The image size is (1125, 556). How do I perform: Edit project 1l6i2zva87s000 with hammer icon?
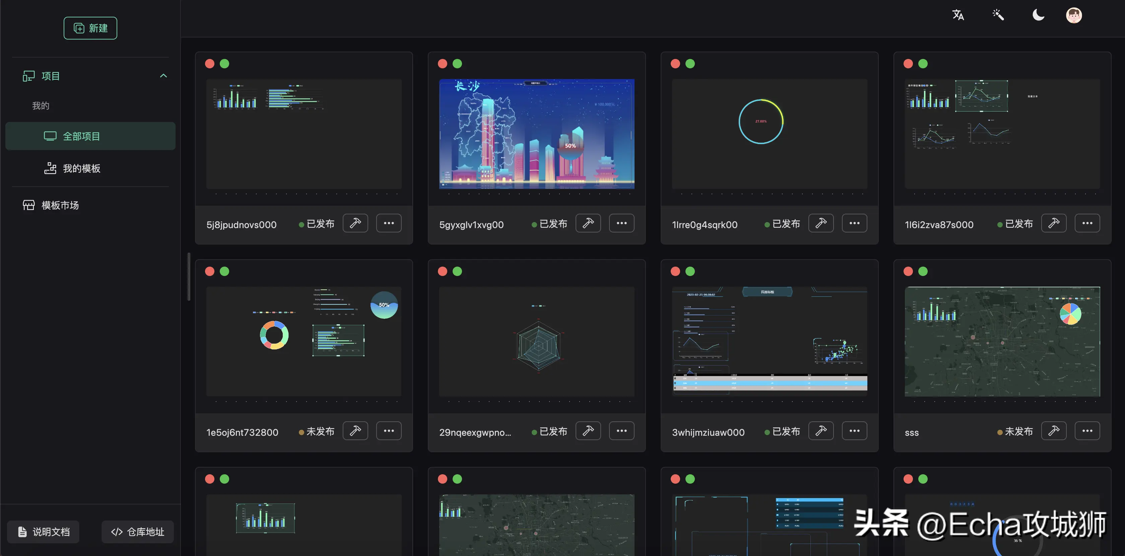[x=1054, y=223]
